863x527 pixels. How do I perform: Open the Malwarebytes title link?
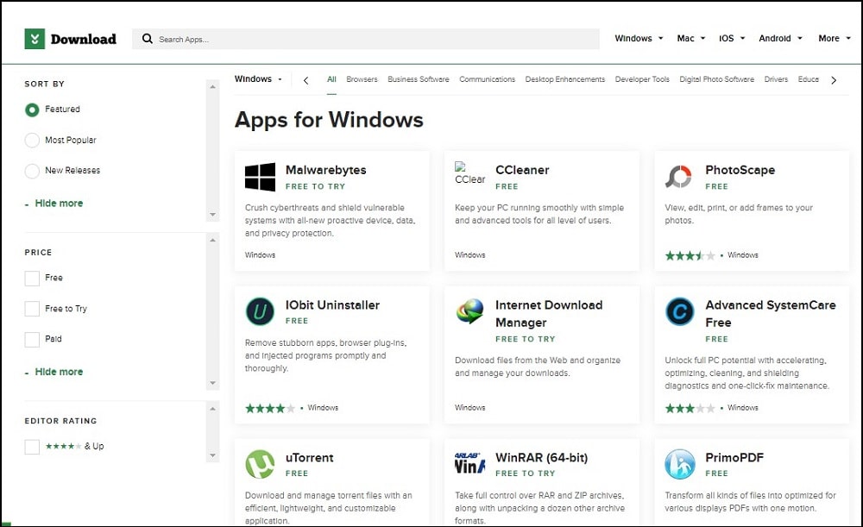[x=326, y=170]
